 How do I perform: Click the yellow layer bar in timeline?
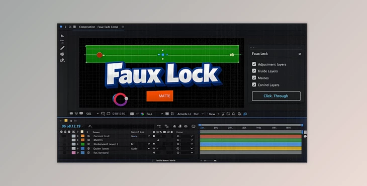251,148
